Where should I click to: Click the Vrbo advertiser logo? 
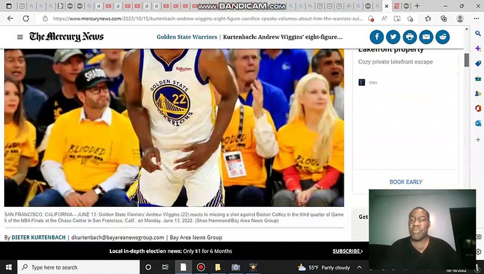click(x=362, y=82)
